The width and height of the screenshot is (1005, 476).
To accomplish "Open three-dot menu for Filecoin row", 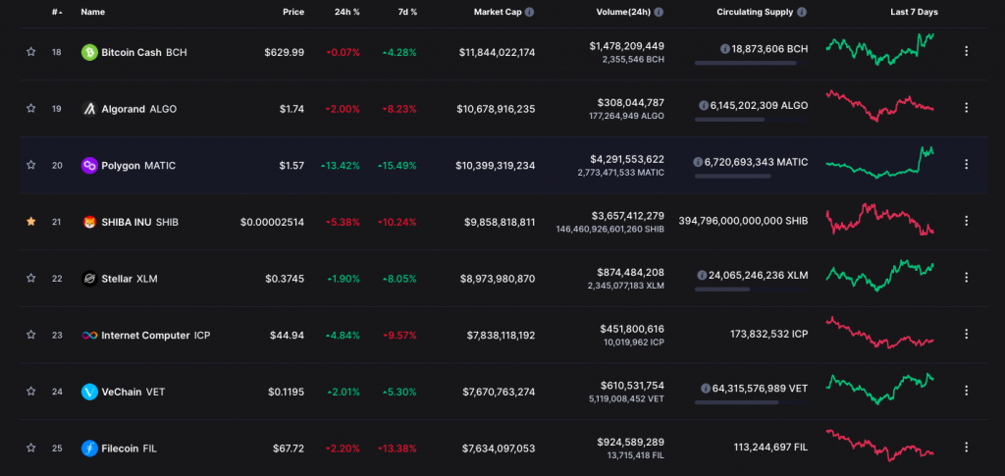I will [x=967, y=447].
